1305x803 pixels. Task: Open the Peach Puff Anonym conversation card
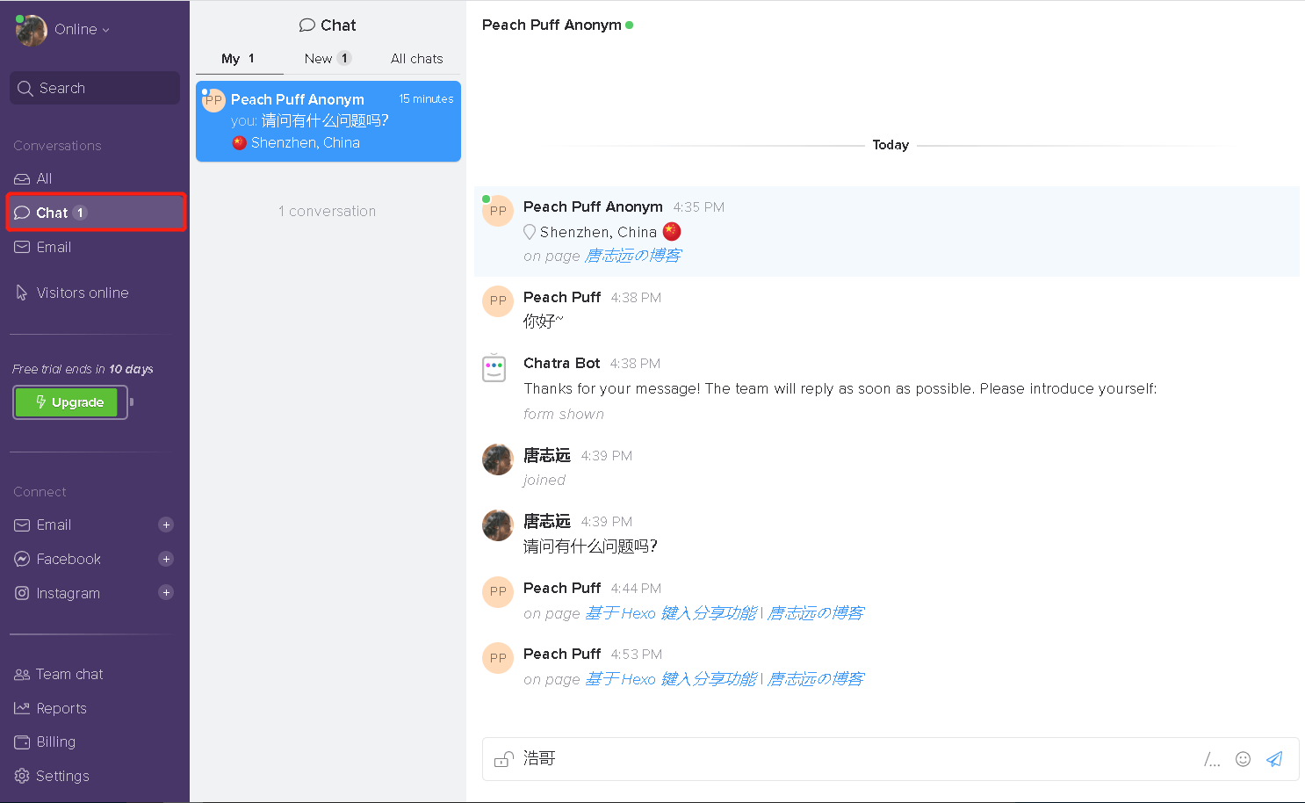pyautogui.click(x=328, y=121)
